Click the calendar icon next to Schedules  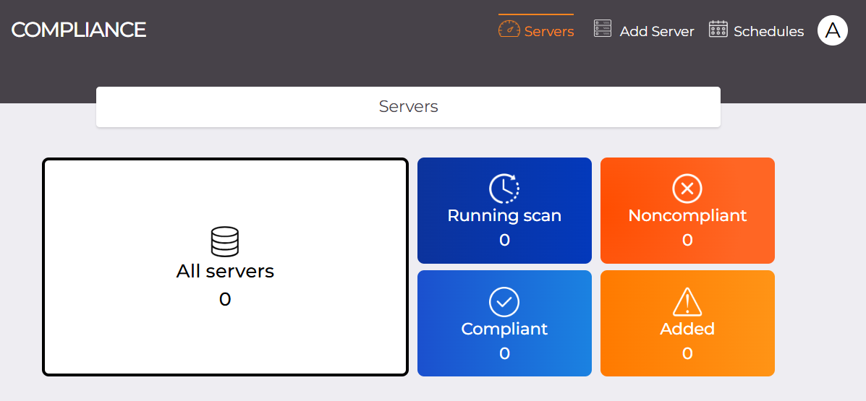click(718, 29)
